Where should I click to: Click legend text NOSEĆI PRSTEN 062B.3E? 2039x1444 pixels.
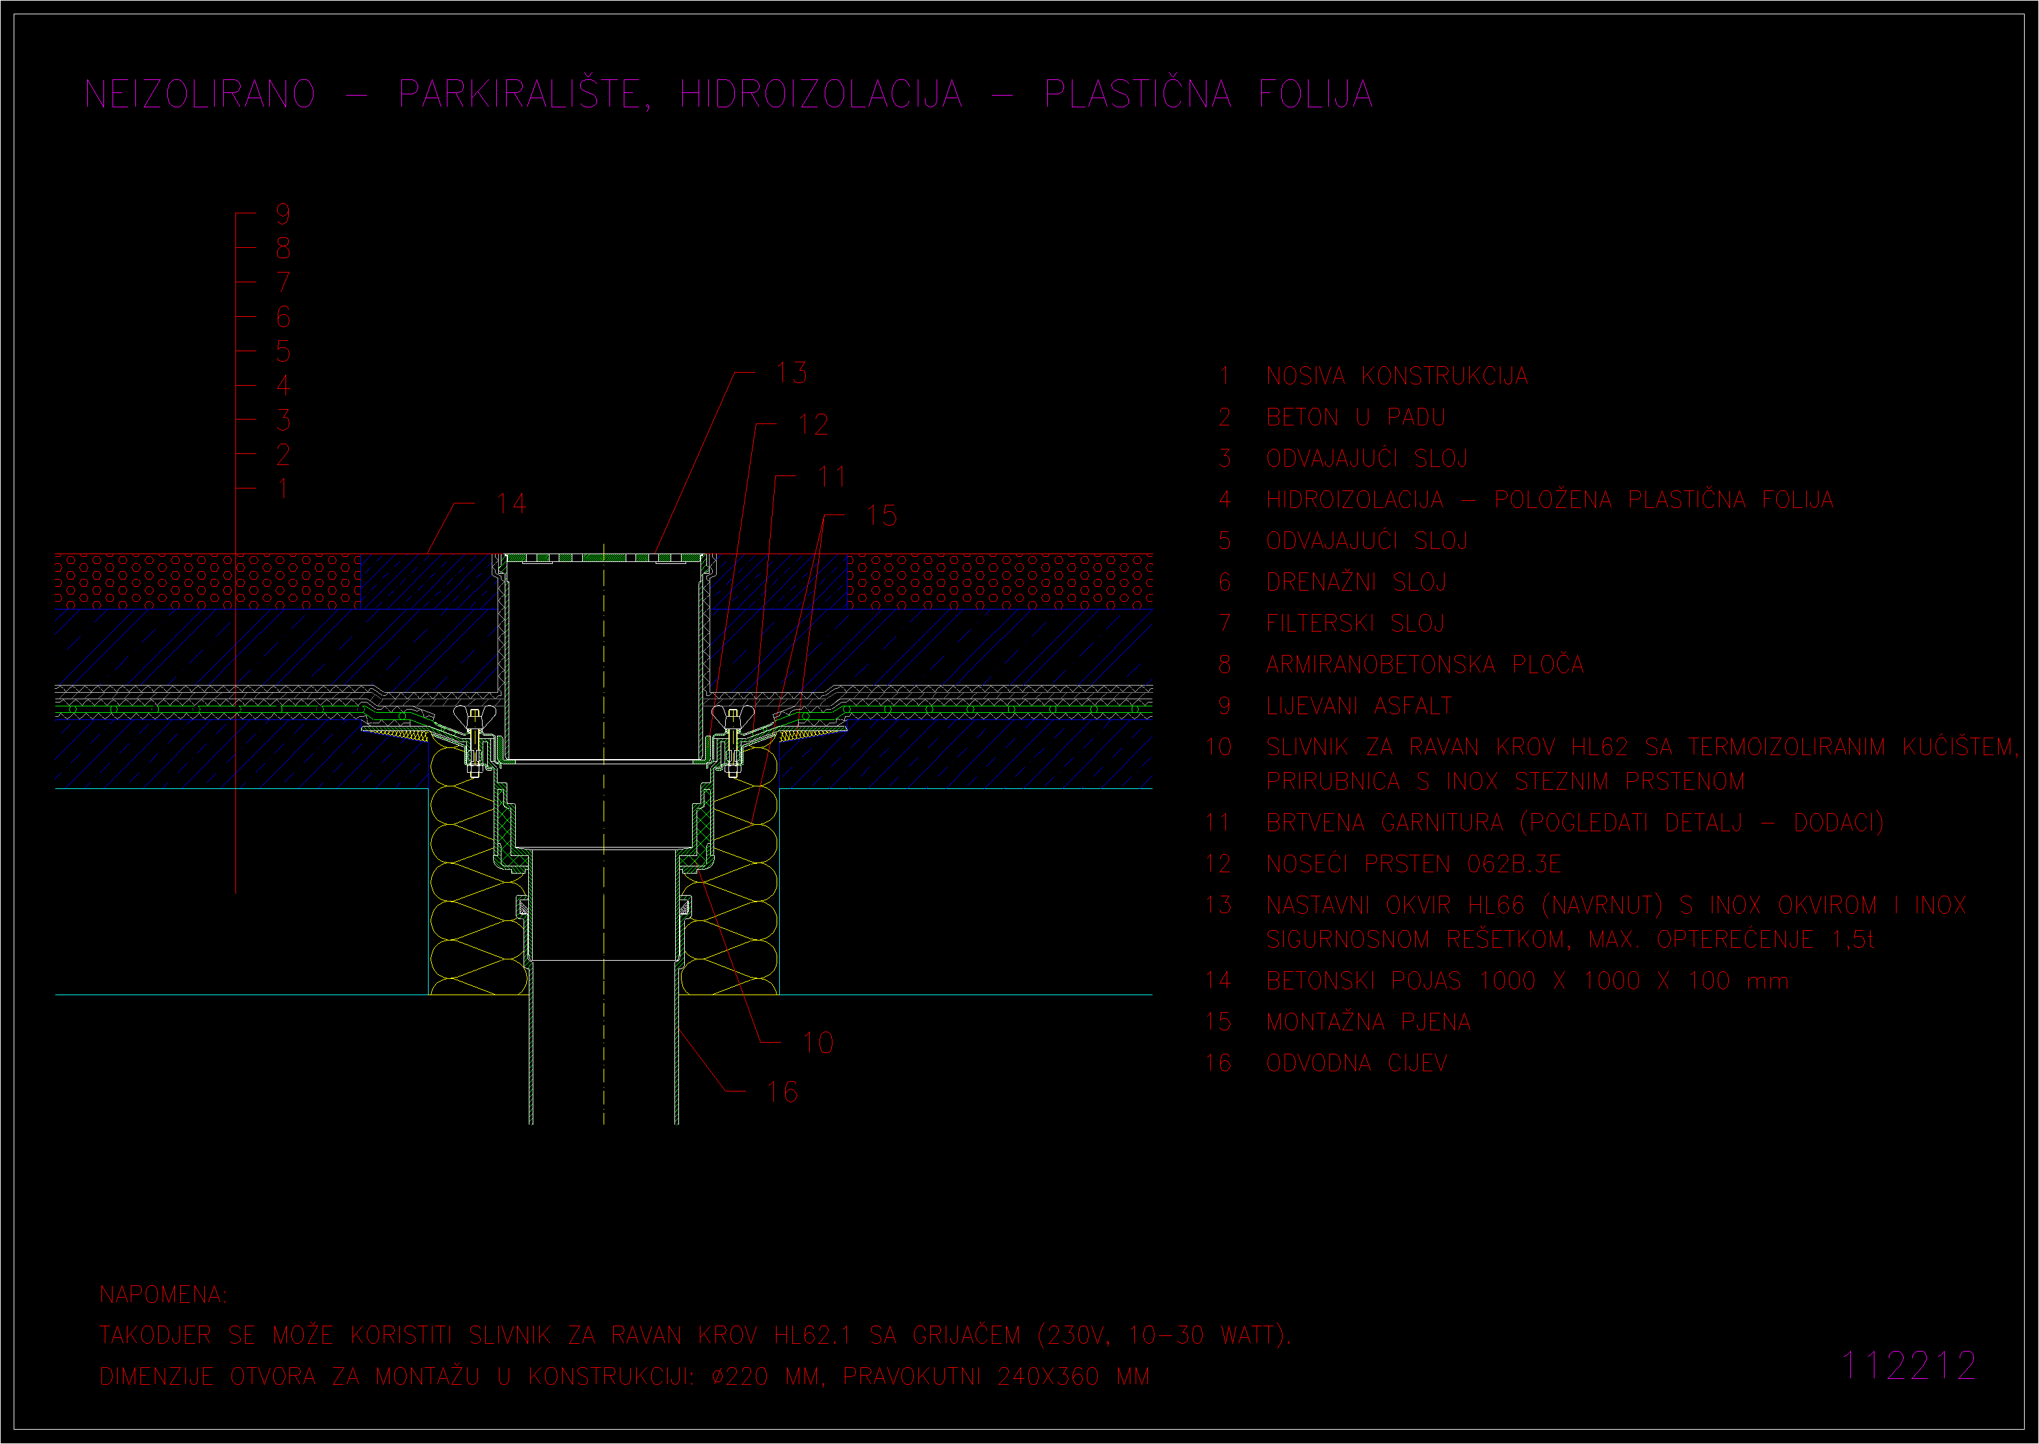tap(1413, 863)
